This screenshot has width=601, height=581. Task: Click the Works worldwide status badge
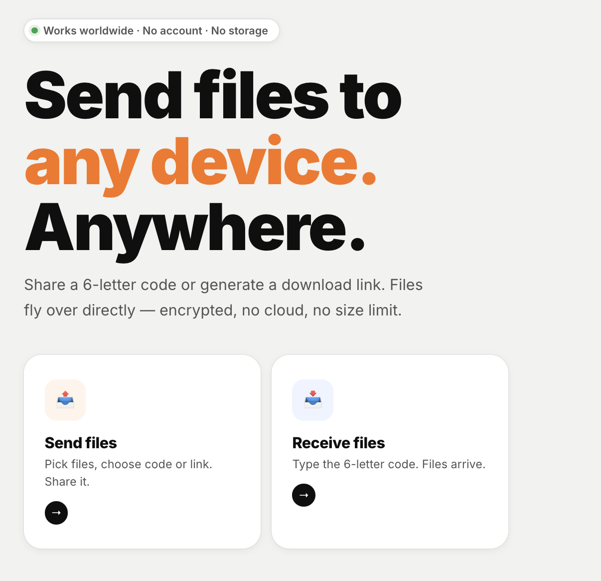pyautogui.click(x=151, y=31)
